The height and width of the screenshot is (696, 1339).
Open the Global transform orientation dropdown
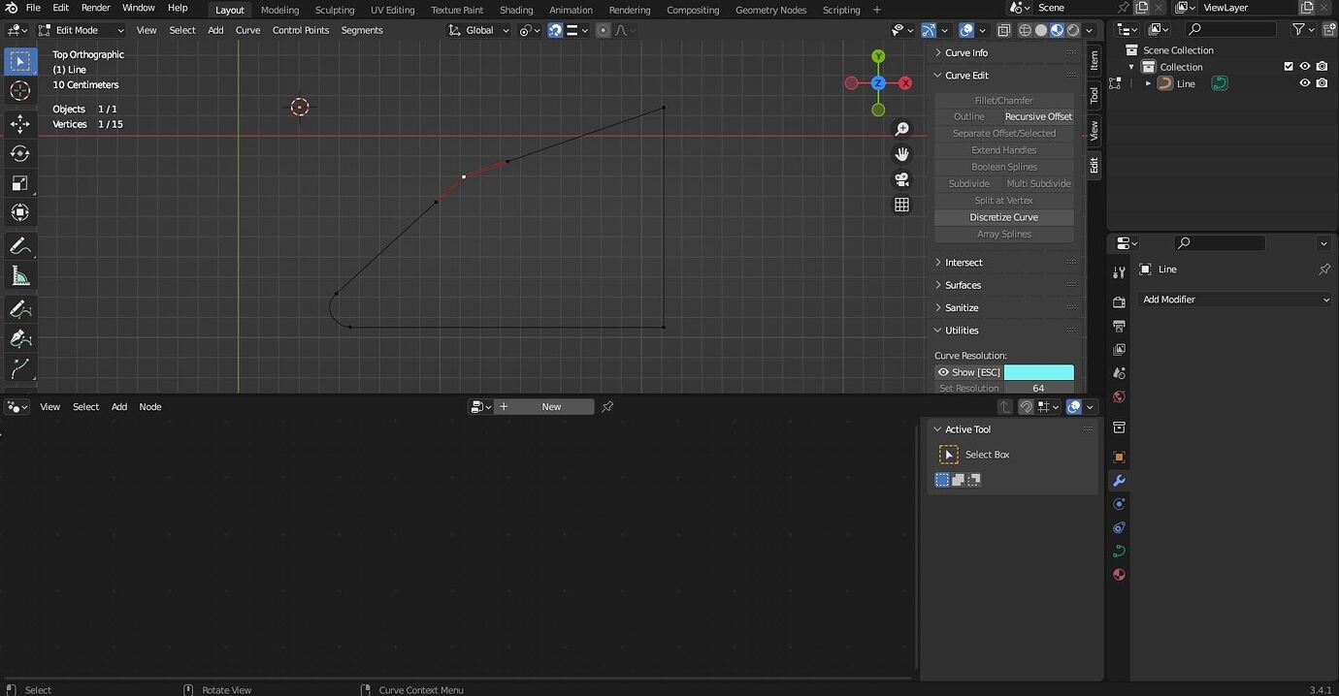pos(478,30)
